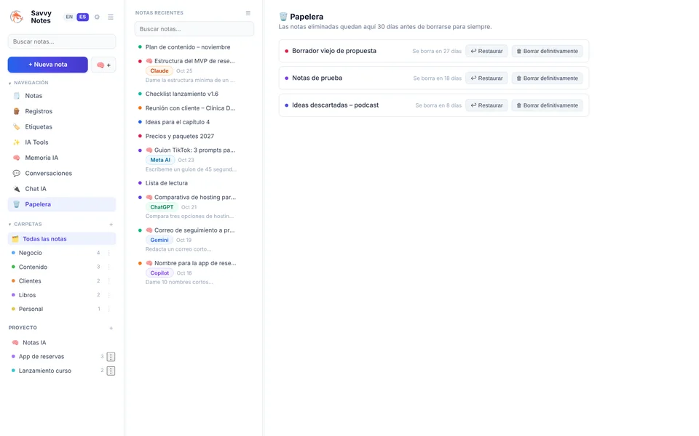
Task: Open options menu for App de reservas
Action: coord(111,357)
